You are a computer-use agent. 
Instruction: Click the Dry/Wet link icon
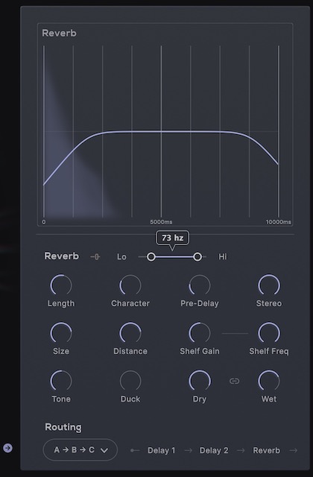pos(234,381)
